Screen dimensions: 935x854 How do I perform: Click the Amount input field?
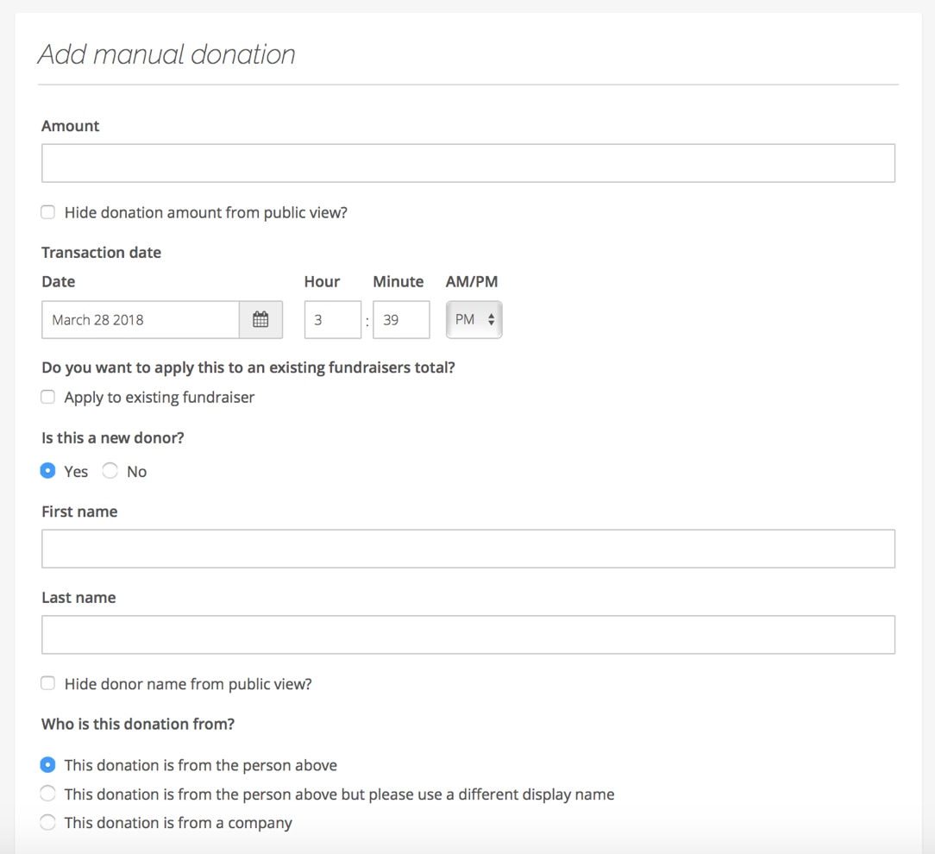tap(467, 163)
